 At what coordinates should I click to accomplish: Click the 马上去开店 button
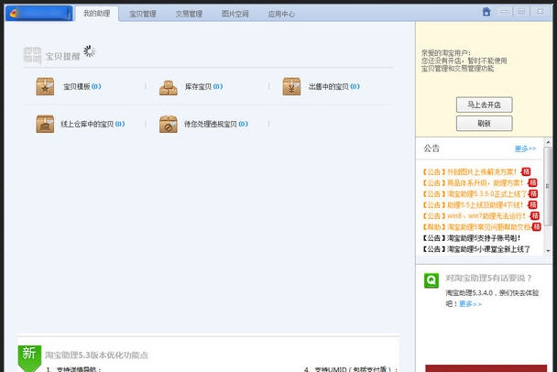(x=485, y=104)
